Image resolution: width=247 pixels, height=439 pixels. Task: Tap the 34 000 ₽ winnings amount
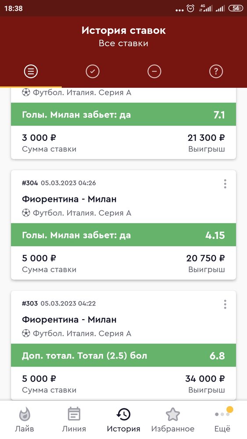[x=205, y=378]
